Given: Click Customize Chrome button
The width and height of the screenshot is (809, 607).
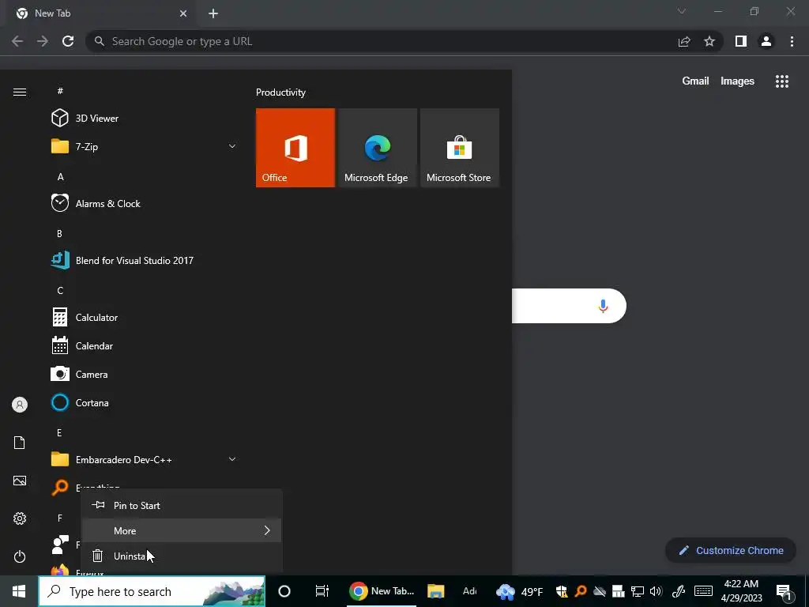Looking at the screenshot, I should pyautogui.click(x=731, y=551).
